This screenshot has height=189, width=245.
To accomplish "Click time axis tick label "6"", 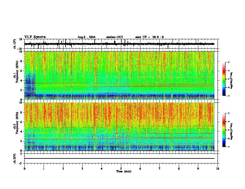I will 140,169.
